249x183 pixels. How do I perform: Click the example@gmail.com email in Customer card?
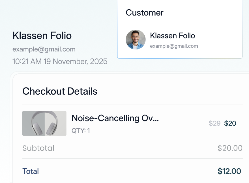coord(174,46)
